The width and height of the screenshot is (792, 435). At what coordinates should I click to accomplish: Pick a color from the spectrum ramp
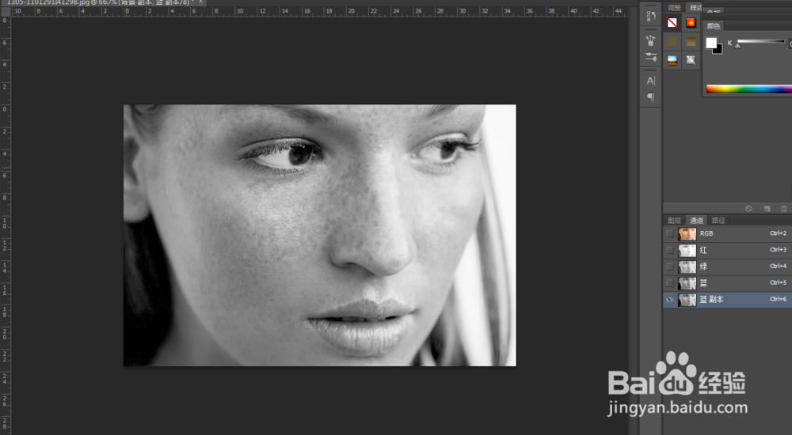(x=749, y=89)
